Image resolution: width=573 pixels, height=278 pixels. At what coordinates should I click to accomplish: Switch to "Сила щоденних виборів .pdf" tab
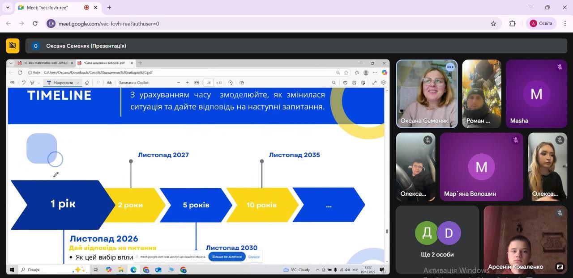tap(105, 63)
